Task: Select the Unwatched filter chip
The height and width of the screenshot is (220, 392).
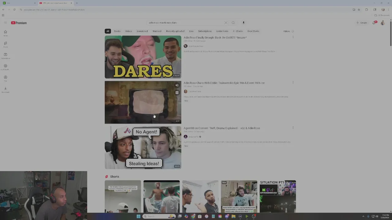Action: pos(142,31)
